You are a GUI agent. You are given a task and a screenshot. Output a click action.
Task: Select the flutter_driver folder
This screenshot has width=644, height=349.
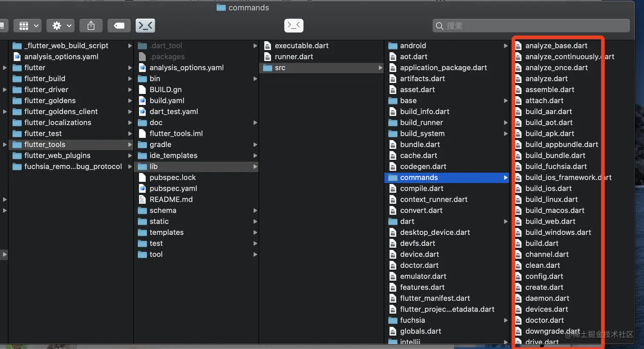71,90
